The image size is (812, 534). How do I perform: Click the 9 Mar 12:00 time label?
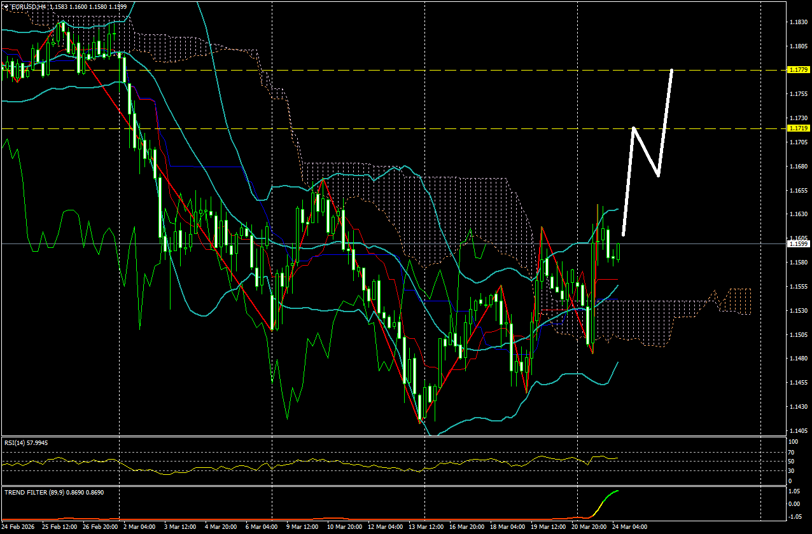(302, 527)
